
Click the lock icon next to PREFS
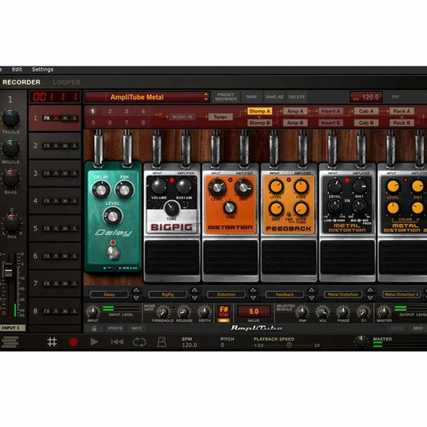click(94, 329)
